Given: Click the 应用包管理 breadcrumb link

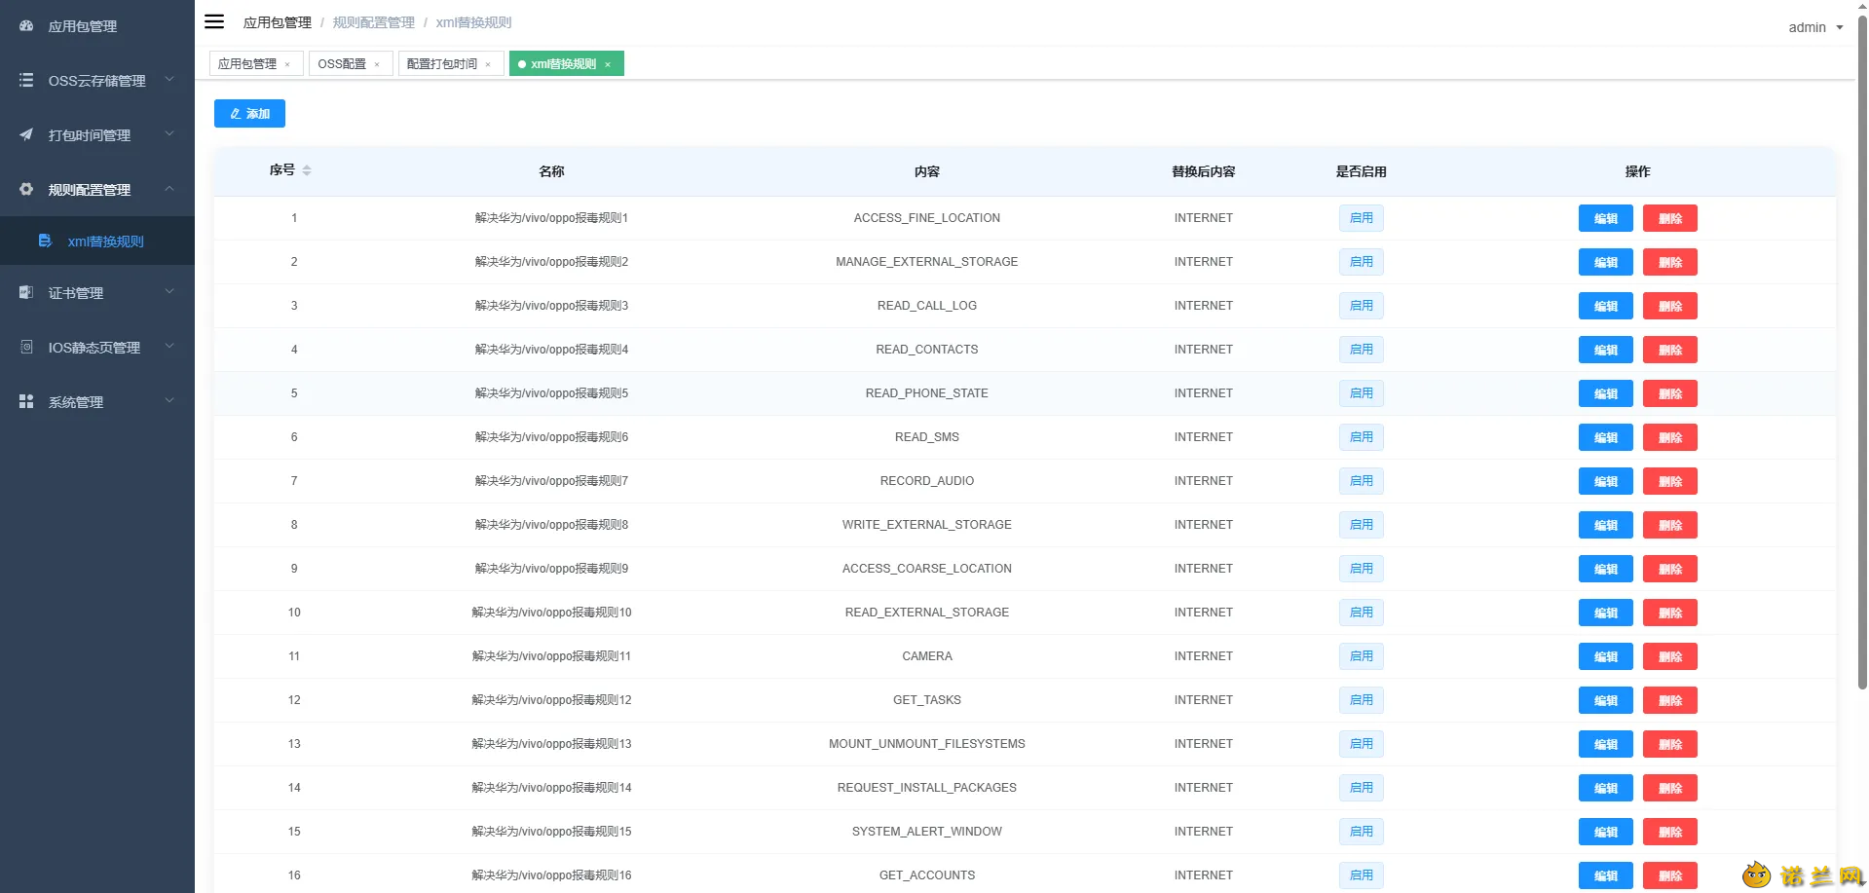Looking at the screenshot, I should coord(278,22).
